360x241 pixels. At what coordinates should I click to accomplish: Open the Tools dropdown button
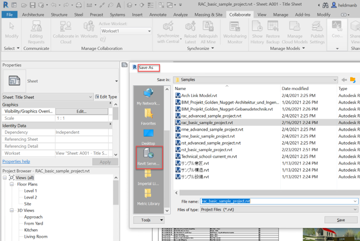(x=149, y=220)
